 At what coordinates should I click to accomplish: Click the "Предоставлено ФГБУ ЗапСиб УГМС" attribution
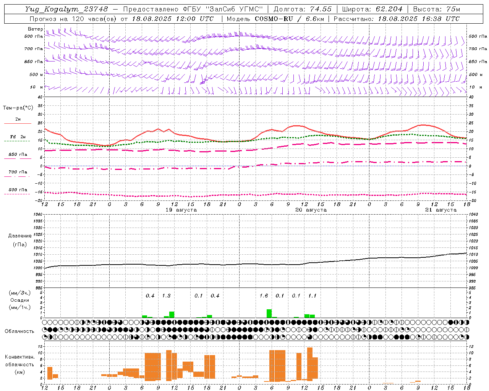pos(193,9)
